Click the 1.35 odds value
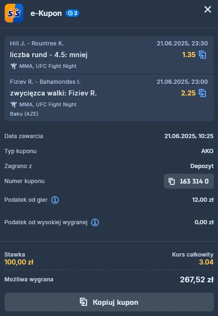The width and height of the screenshot is (218, 316). (x=189, y=55)
